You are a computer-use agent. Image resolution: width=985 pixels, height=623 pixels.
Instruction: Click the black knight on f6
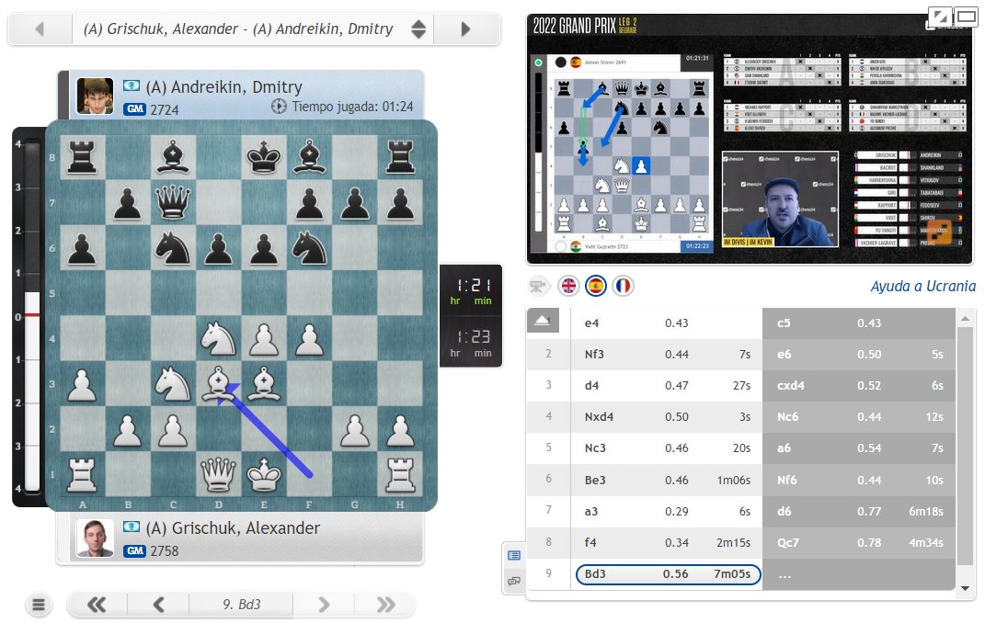[309, 248]
